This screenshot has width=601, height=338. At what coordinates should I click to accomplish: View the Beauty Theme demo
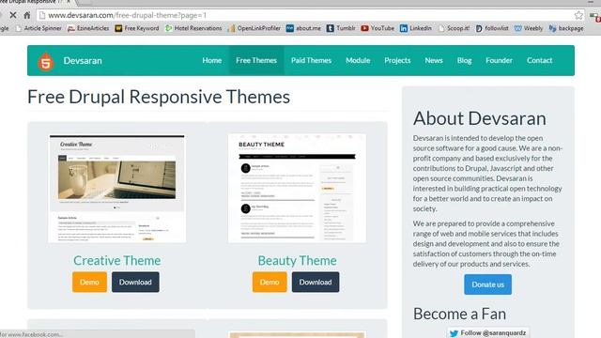click(x=270, y=282)
